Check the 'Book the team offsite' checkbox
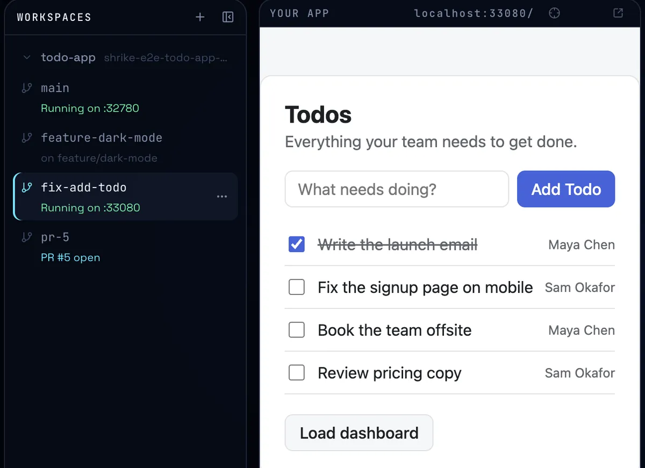Viewport: 645px width, 468px height. click(297, 330)
